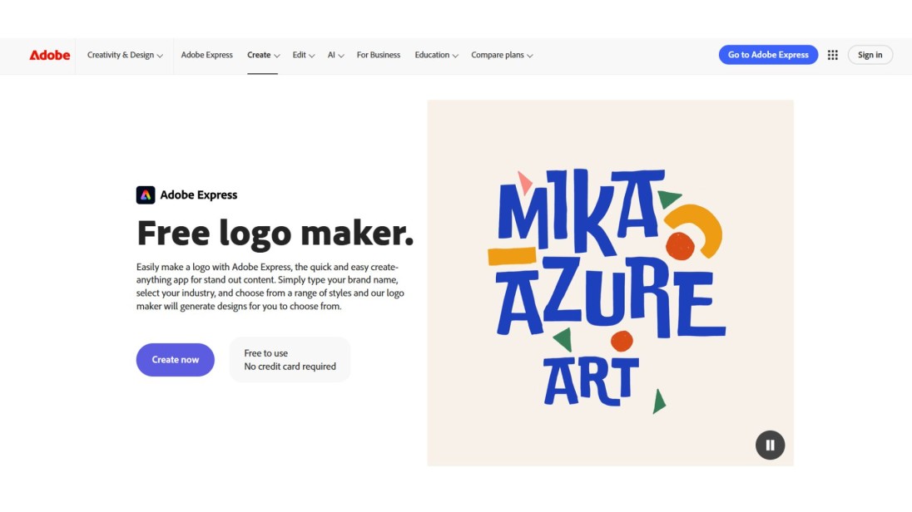Go to the Adobe Express nav link

206,55
